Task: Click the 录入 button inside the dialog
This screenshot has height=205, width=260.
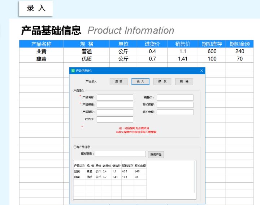Action: (140, 81)
